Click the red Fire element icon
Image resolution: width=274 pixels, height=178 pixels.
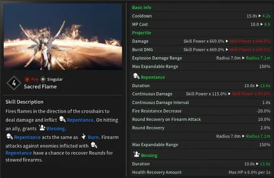pos(27,79)
